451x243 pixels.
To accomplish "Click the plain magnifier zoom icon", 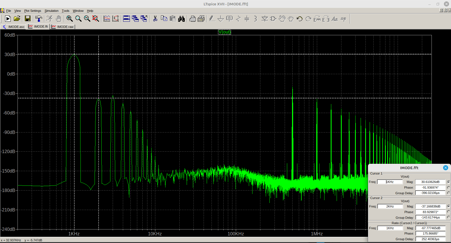I will click(x=78, y=19).
